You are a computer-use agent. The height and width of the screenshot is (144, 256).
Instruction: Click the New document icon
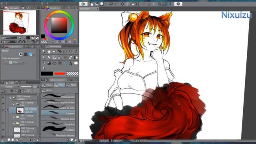[92, 4]
